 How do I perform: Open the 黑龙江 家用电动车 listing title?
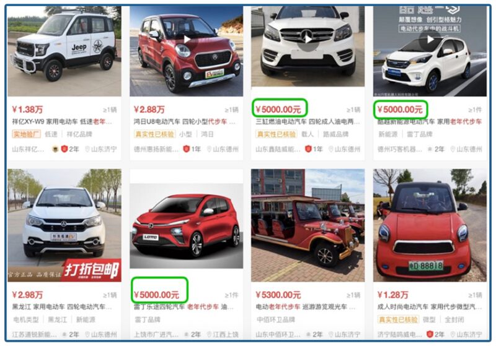tap(62, 306)
